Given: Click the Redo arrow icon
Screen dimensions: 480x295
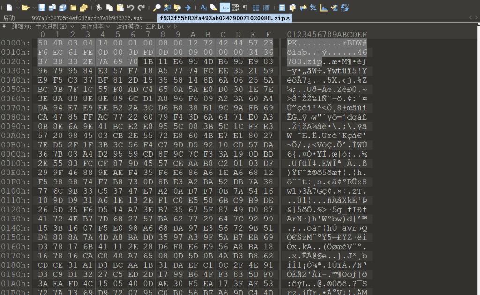Looking at the screenshot, I should click(141, 8).
